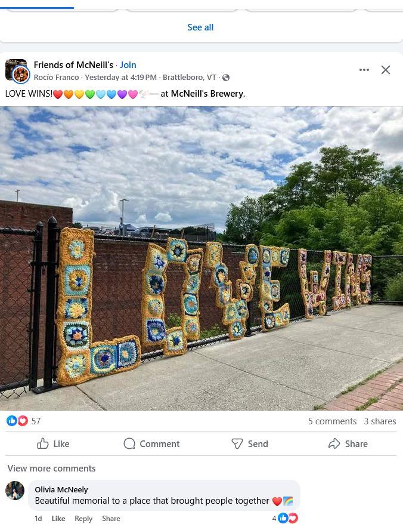Click the Friends of McNeill's group avatar

17,71
